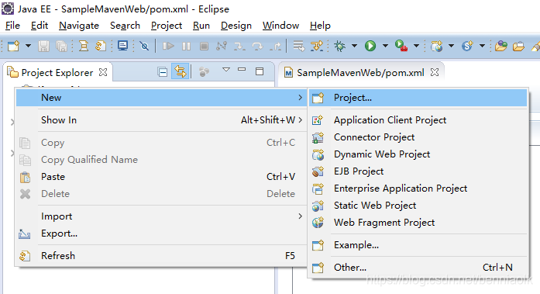Select Paste in the context menu
540x294 pixels.
(161, 177)
